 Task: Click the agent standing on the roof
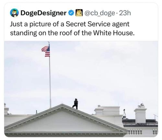pyautogui.click(x=75, y=104)
